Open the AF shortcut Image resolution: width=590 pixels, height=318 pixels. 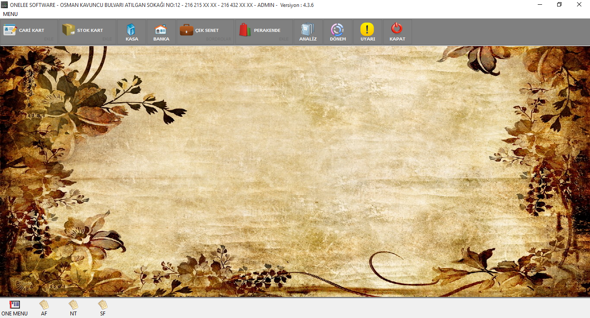point(44,308)
